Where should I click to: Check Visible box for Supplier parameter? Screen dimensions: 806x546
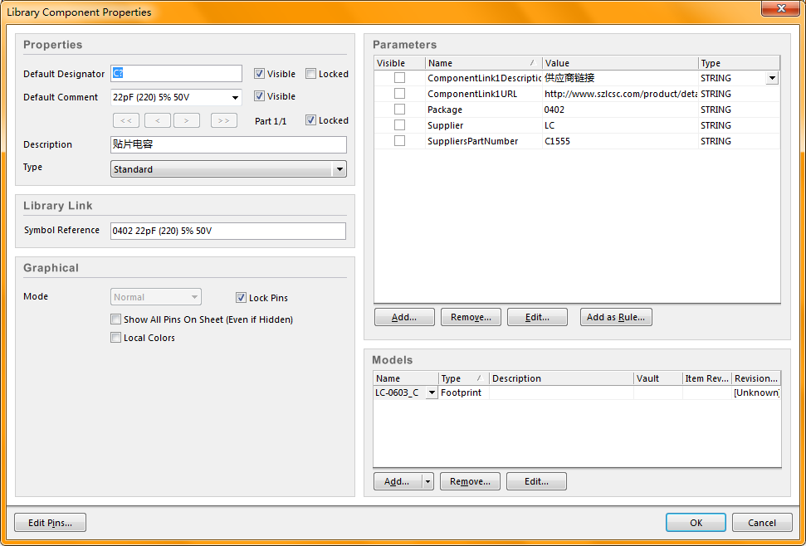point(399,125)
